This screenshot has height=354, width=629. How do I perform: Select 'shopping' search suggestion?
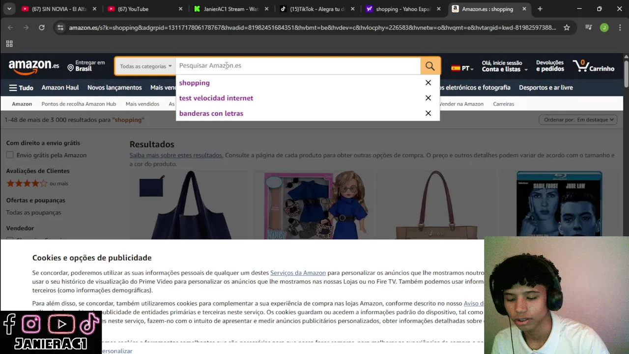coord(194,83)
